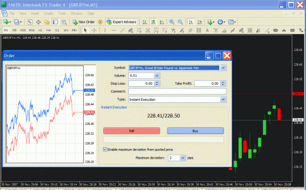The width and height of the screenshot is (306, 190).
Task: Switch to candlestick chart icon
Action: click(x=153, y=22)
